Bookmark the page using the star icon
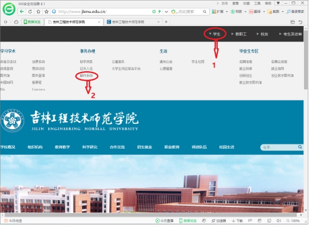The width and height of the screenshot is (309, 225). pos(47,12)
